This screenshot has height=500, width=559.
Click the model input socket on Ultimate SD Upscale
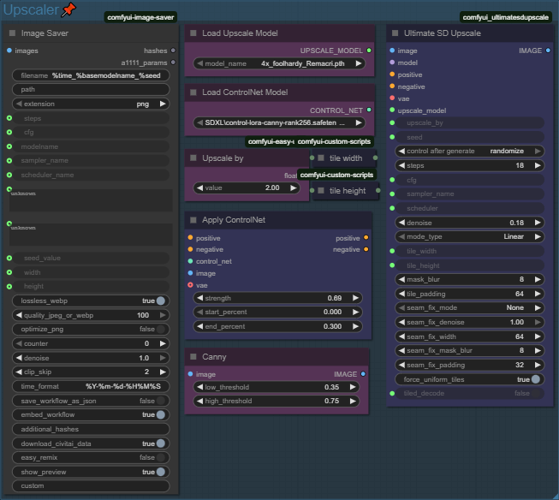(392, 62)
